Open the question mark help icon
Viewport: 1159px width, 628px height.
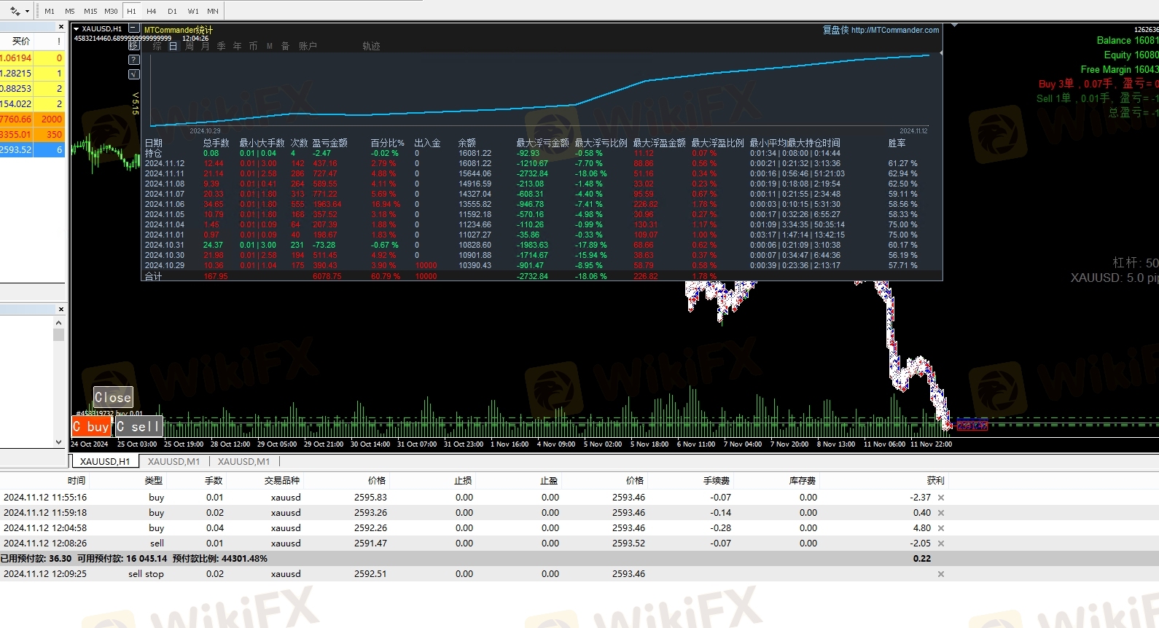pos(133,60)
